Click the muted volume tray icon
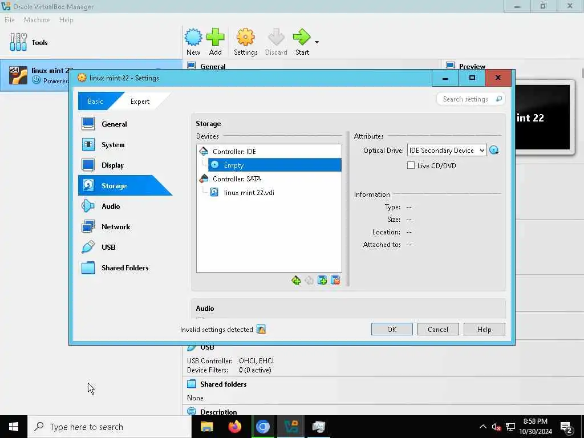The image size is (584, 438). (x=496, y=427)
